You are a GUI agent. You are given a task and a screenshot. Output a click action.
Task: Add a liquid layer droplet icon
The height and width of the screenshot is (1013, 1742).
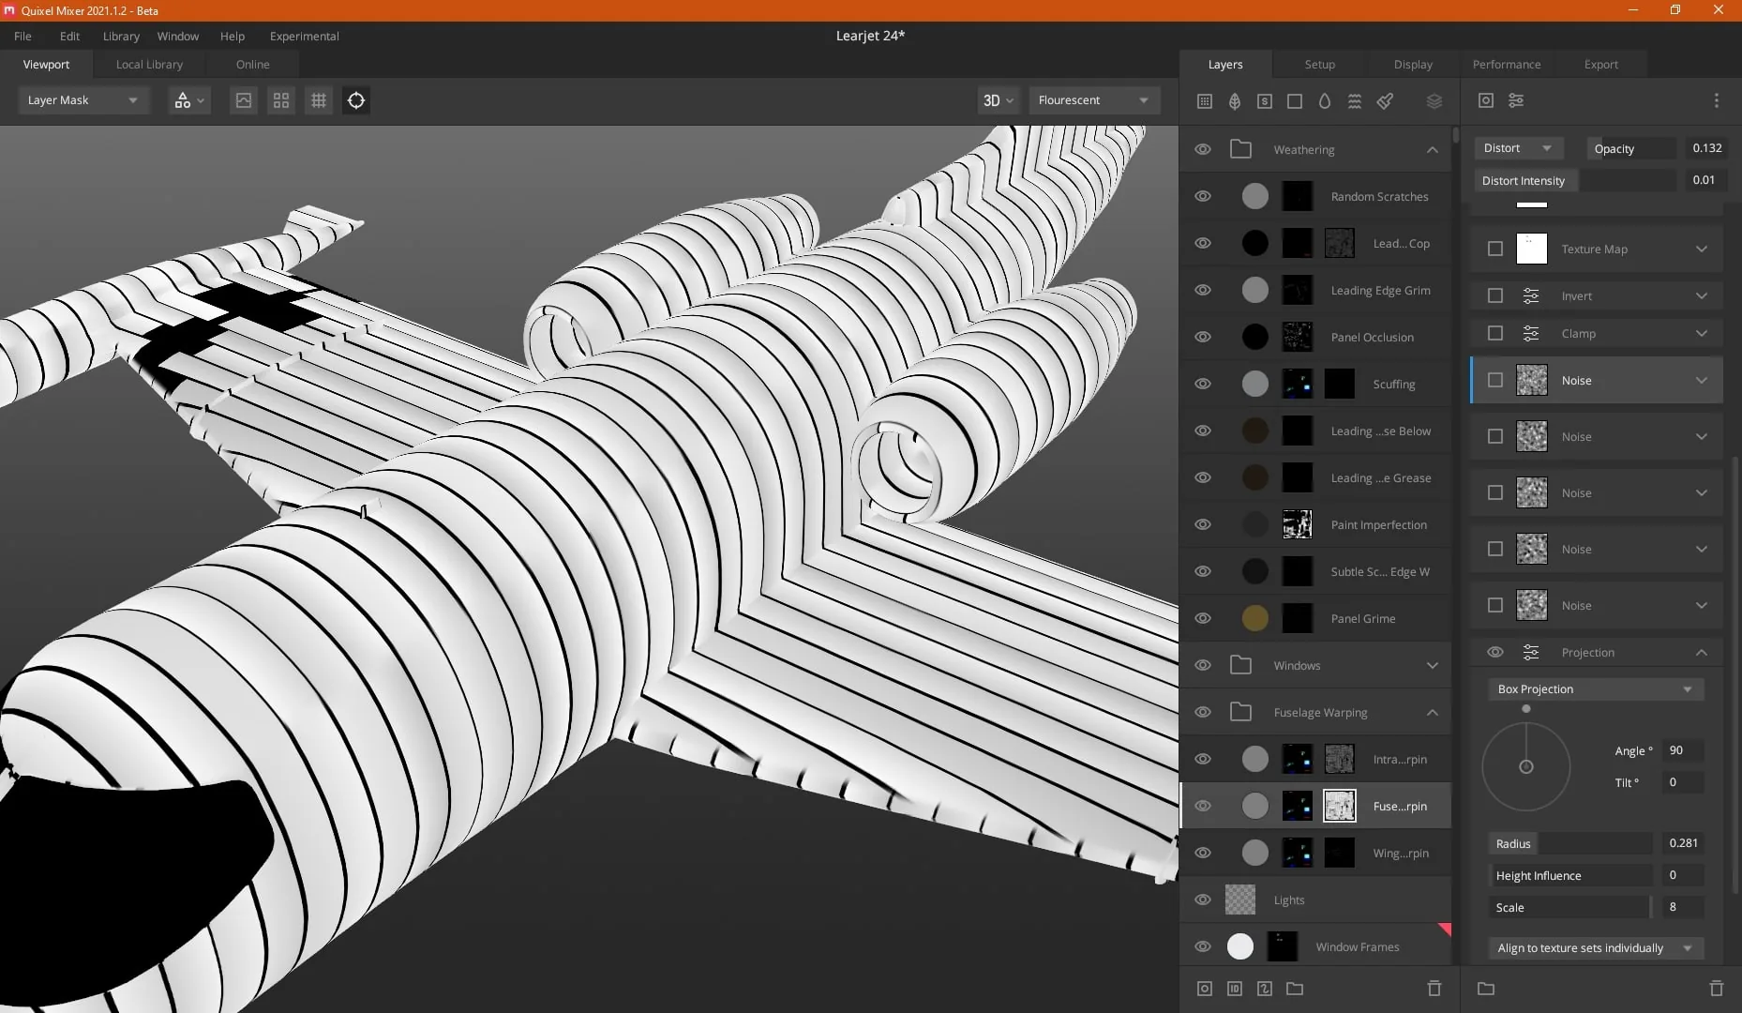tap(1325, 101)
